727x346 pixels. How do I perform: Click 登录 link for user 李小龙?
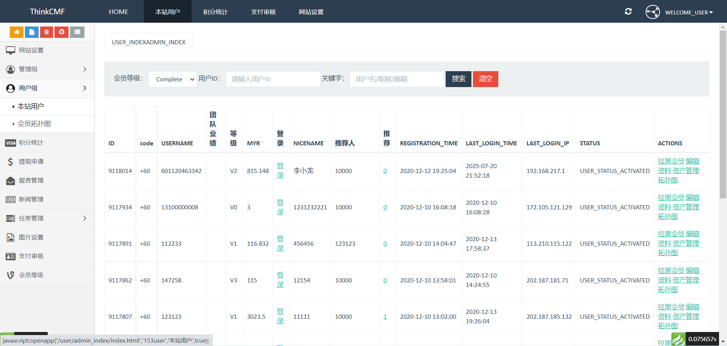(x=280, y=171)
